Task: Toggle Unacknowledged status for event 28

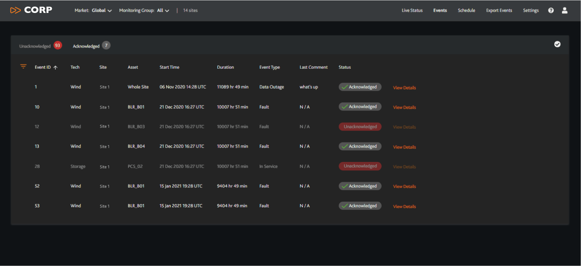Action: [x=360, y=166]
